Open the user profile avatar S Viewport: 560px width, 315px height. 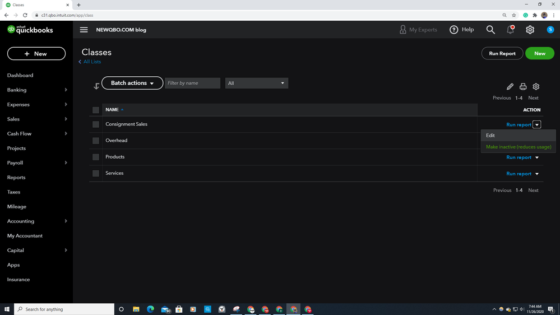tap(550, 30)
